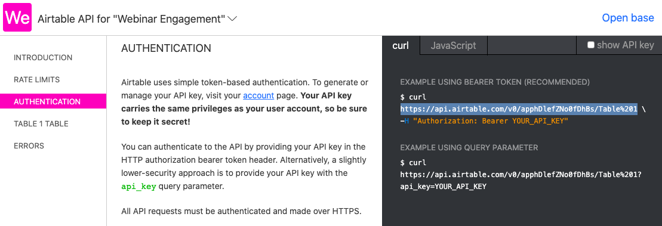Click the green api_key code term
Viewport: 662px width, 226px height.
(138, 187)
